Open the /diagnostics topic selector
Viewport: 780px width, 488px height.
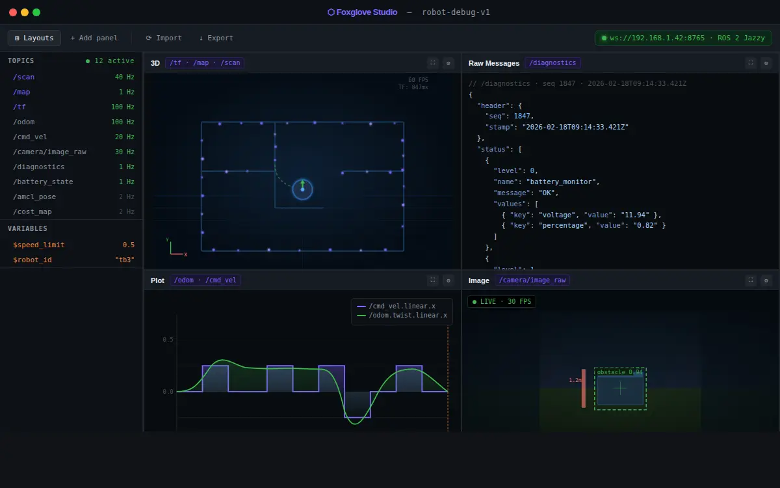(552, 62)
